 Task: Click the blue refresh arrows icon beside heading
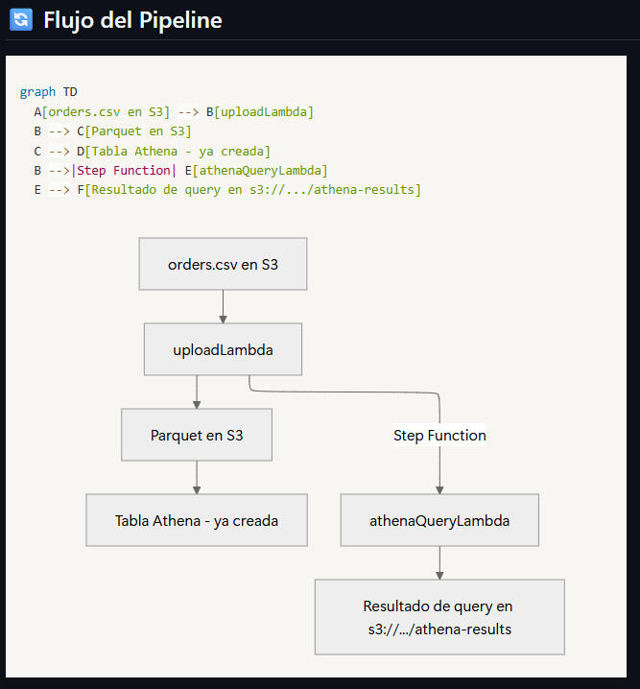click(20, 19)
